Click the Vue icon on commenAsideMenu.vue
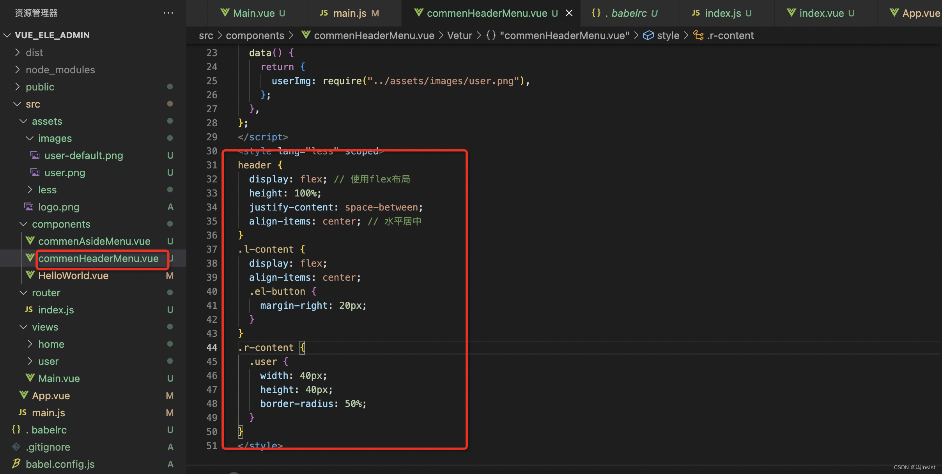Viewport: 942px width, 474px height. pos(30,241)
